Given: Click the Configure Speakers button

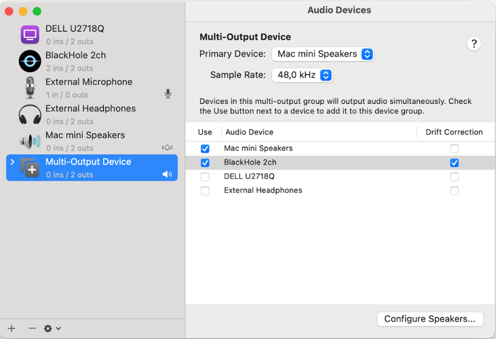Looking at the screenshot, I should click(x=430, y=319).
